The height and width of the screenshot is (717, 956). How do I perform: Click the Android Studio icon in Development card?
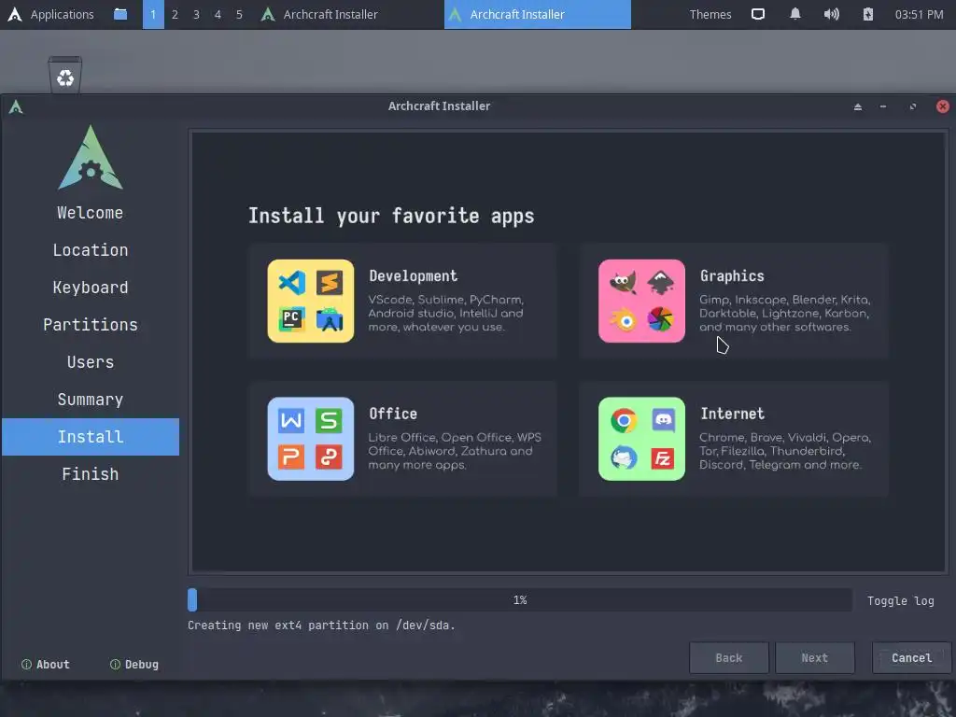[330, 319]
